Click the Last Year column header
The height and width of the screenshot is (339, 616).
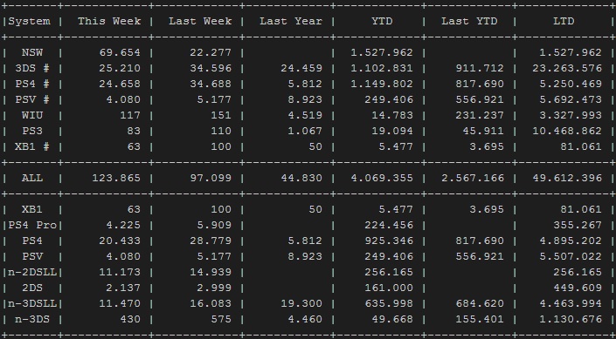pos(291,21)
